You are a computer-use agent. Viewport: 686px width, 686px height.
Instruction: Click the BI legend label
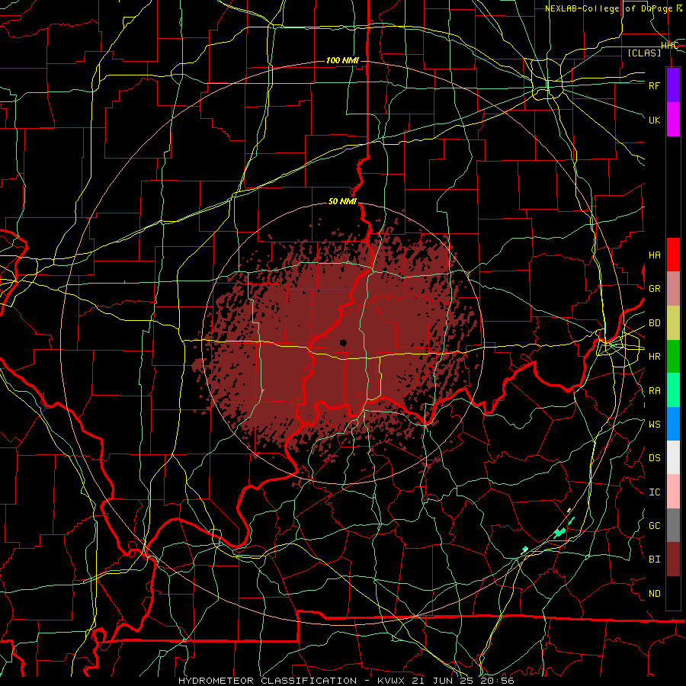(654, 559)
